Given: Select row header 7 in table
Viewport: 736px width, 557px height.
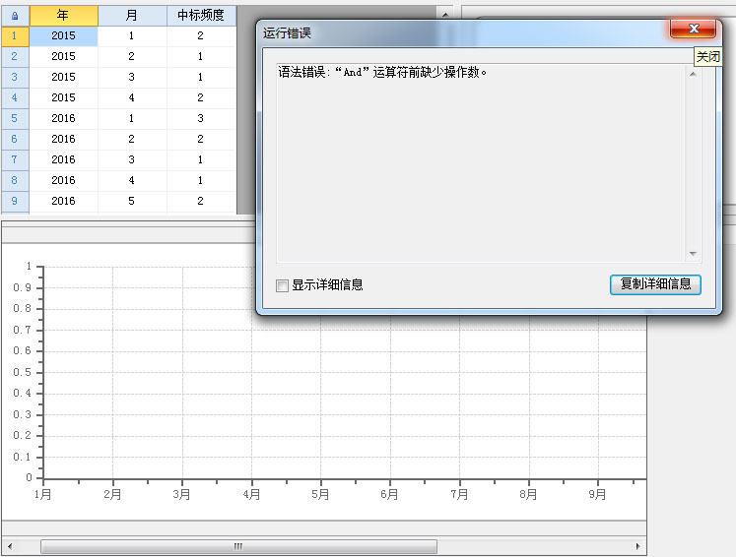Looking at the screenshot, I should [15, 159].
